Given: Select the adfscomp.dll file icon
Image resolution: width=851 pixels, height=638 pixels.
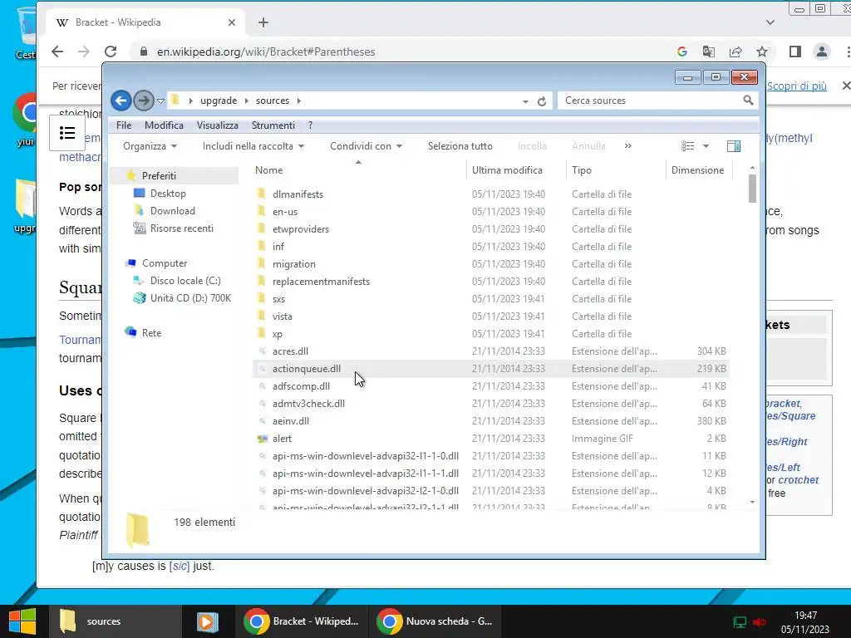Looking at the screenshot, I should coord(262,385).
